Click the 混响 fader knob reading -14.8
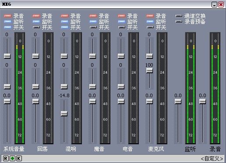Screen dimensions: 226x163 (64, 113)
